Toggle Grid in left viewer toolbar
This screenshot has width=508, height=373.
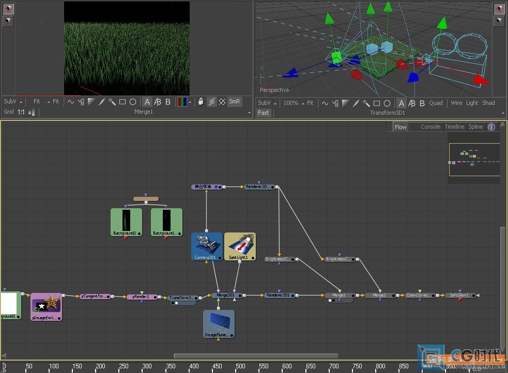(x=9, y=112)
